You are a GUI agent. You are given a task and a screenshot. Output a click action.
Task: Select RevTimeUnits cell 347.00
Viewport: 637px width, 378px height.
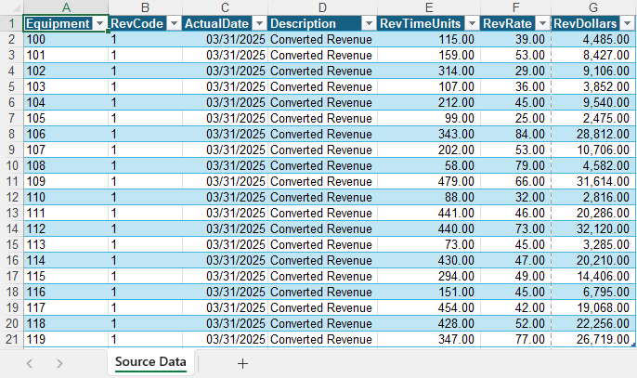(429, 339)
